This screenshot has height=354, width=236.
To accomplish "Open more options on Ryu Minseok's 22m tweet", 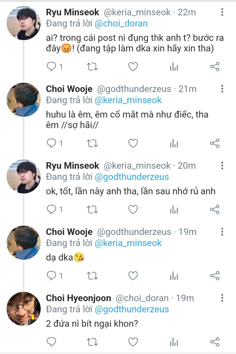I will pyautogui.click(x=222, y=12).
